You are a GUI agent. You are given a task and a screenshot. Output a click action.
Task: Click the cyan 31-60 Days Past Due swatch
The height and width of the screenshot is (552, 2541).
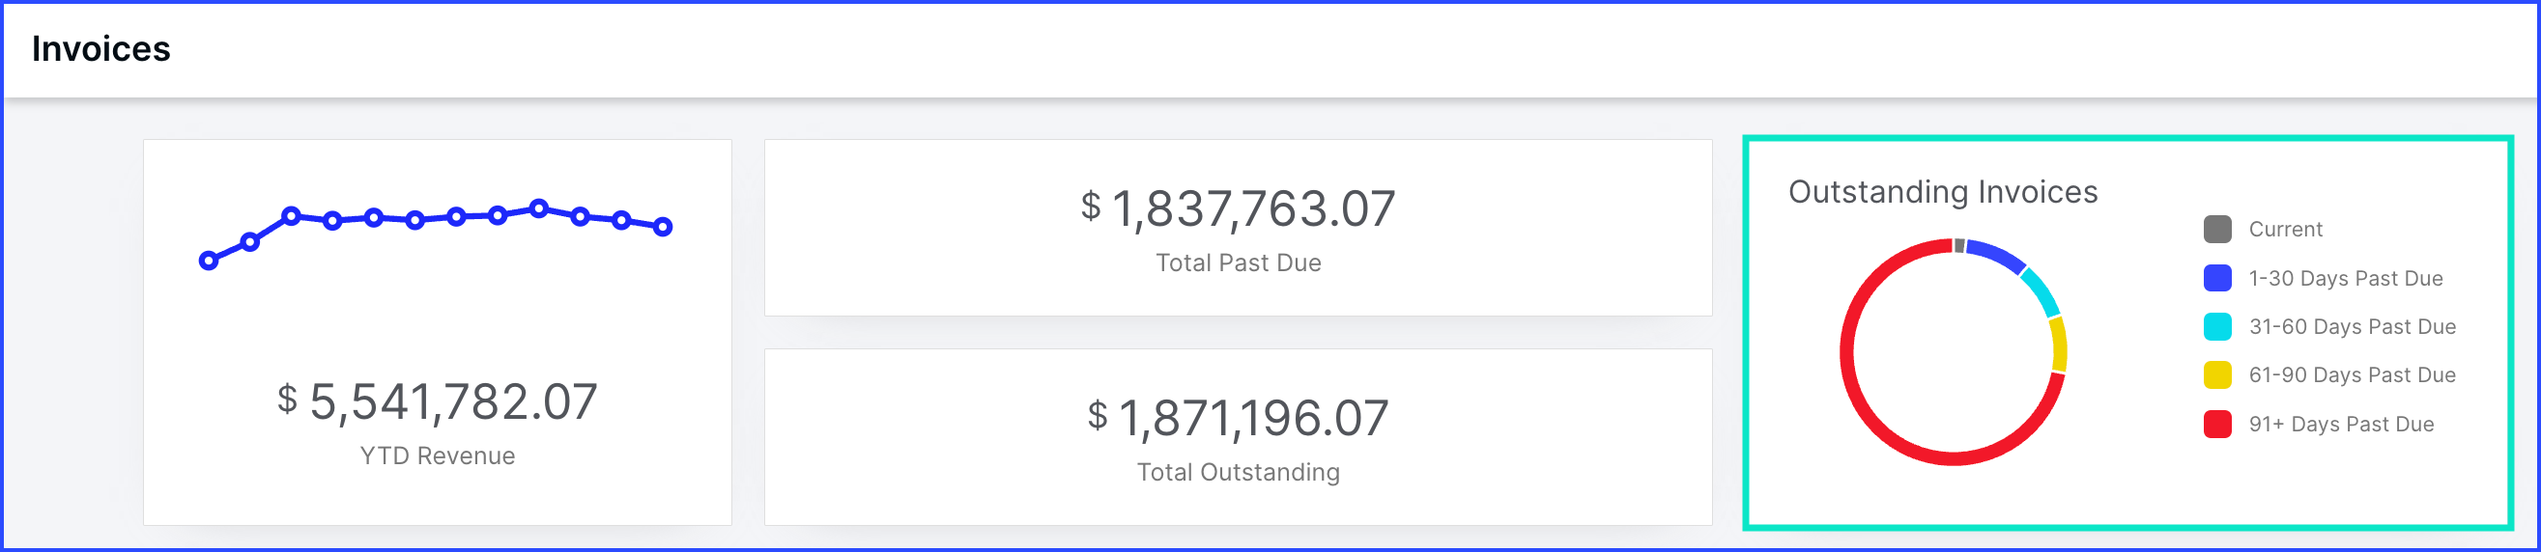coord(2217,326)
